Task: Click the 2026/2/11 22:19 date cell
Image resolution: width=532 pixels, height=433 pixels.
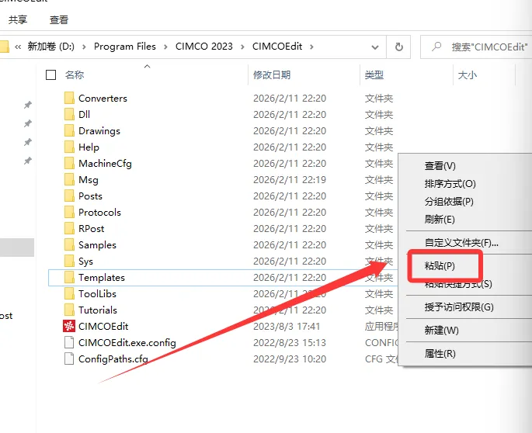Action: (290, 180)
